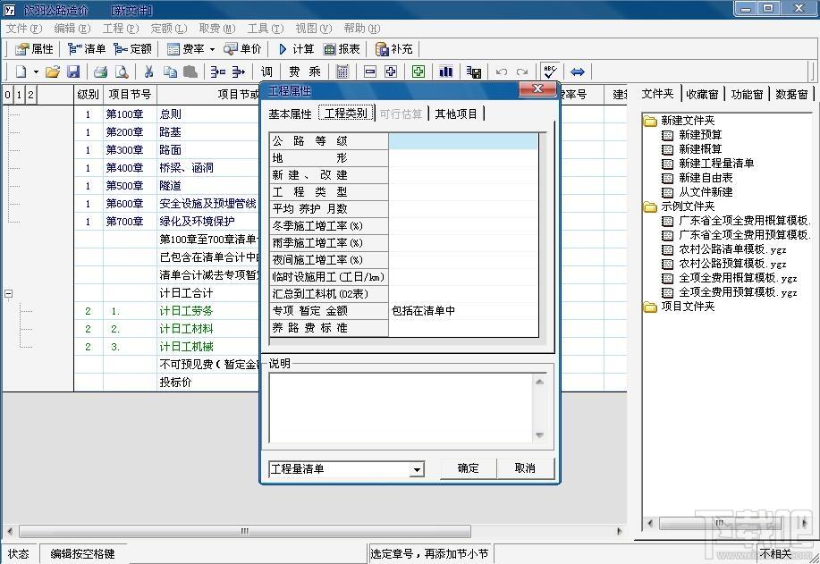The image size is (820, 564).
Task: Click the paste icon
Action: point(190,72)
